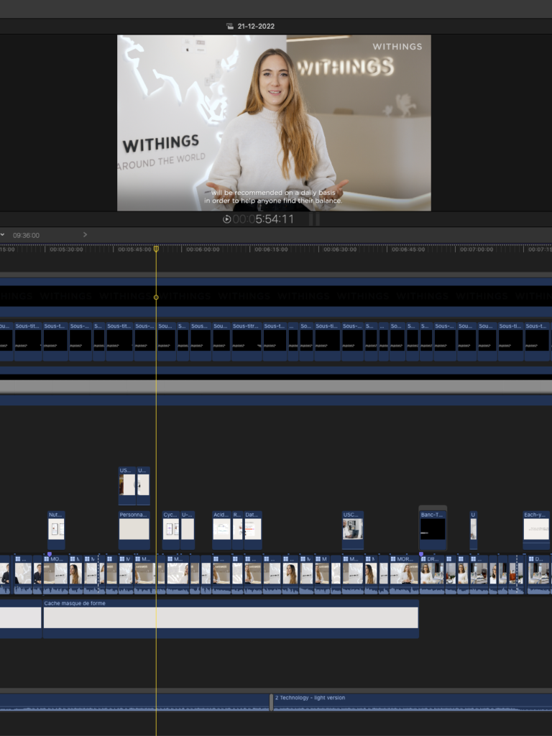The width and height of the screenshot is (552, 736).
Task: Select the U-... connected clip
Action: (188, 530)
